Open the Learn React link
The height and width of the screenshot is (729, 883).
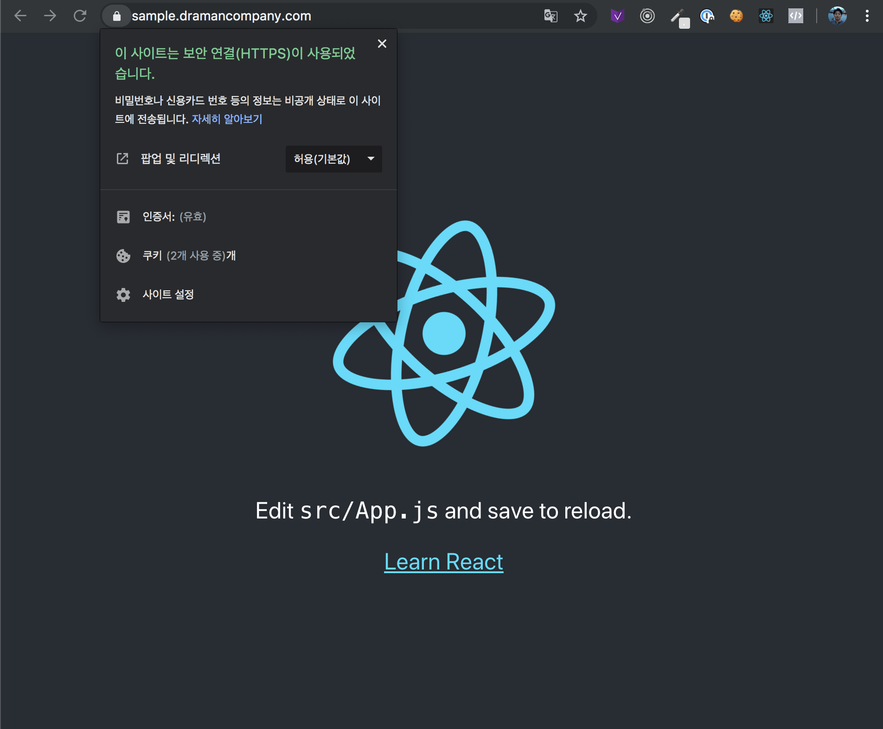coord(444,562)
